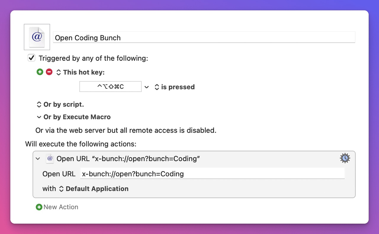Click the small @ icon in the action header

click(x=50, y=159)
